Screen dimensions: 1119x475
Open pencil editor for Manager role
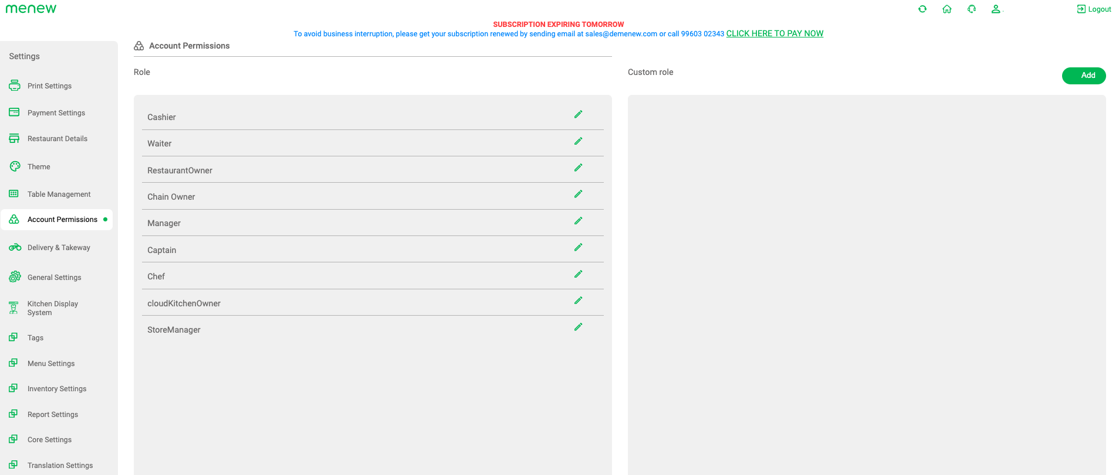pyautogui.click(x=578, y=221)
